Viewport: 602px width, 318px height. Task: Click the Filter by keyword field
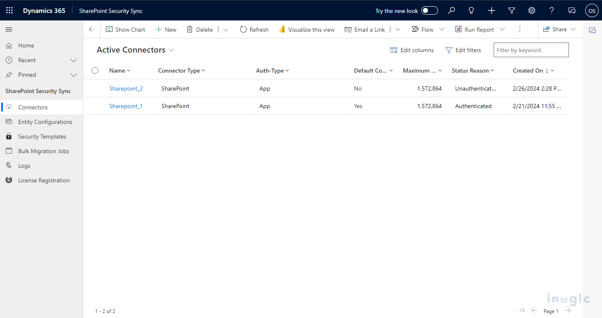(x=530, y=50)
